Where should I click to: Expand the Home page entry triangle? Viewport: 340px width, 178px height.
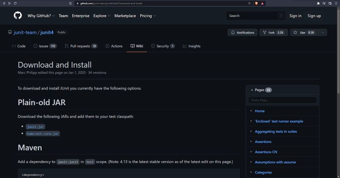click(x=251, y=111)
